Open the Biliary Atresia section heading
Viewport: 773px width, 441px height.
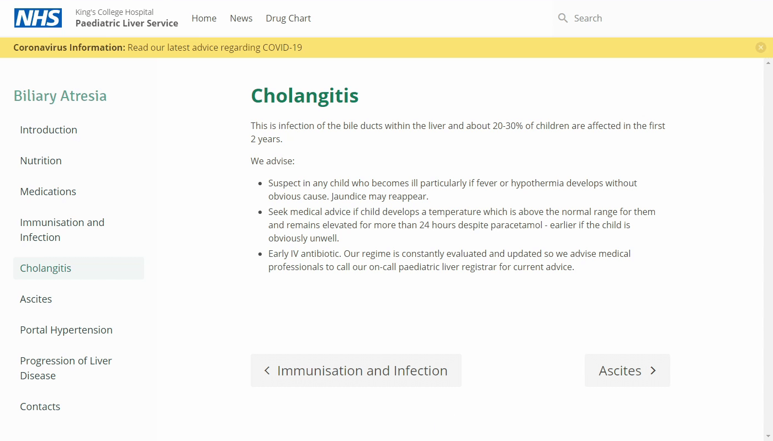pos(60,96)
